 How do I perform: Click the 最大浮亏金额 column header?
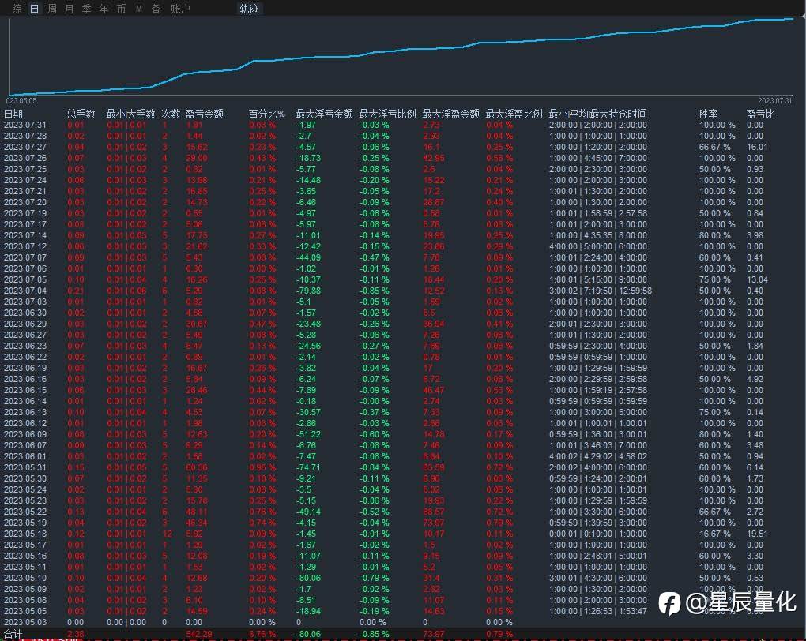(324, 114)
